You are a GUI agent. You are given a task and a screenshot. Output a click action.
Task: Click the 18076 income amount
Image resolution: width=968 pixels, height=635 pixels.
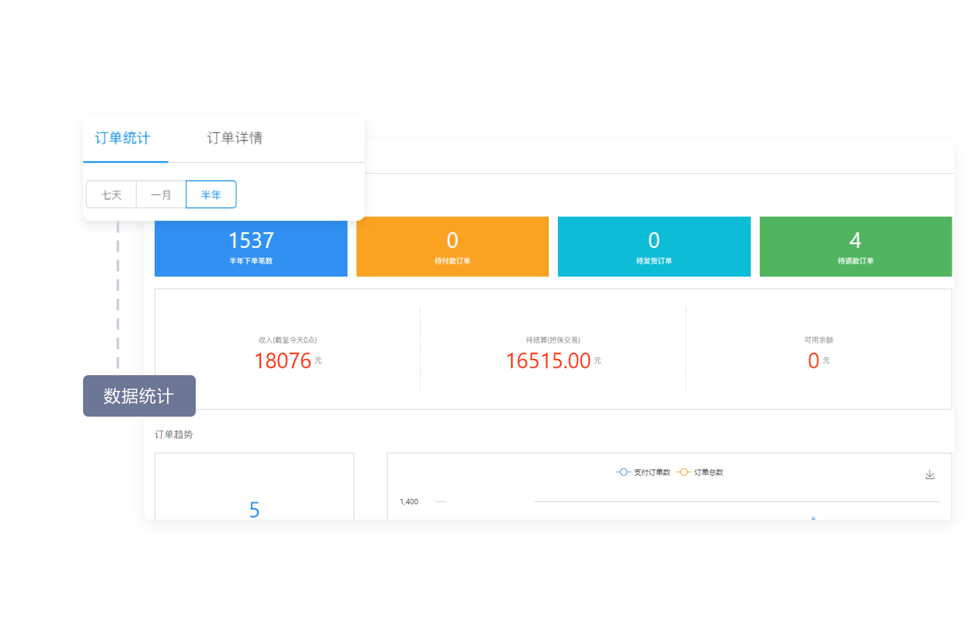(283, 361)
